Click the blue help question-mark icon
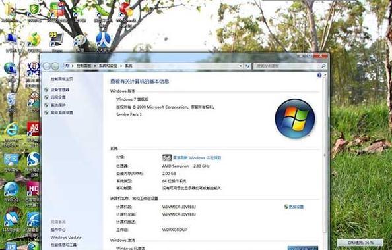Screen dimensions: 392x250 coord(319,75)
